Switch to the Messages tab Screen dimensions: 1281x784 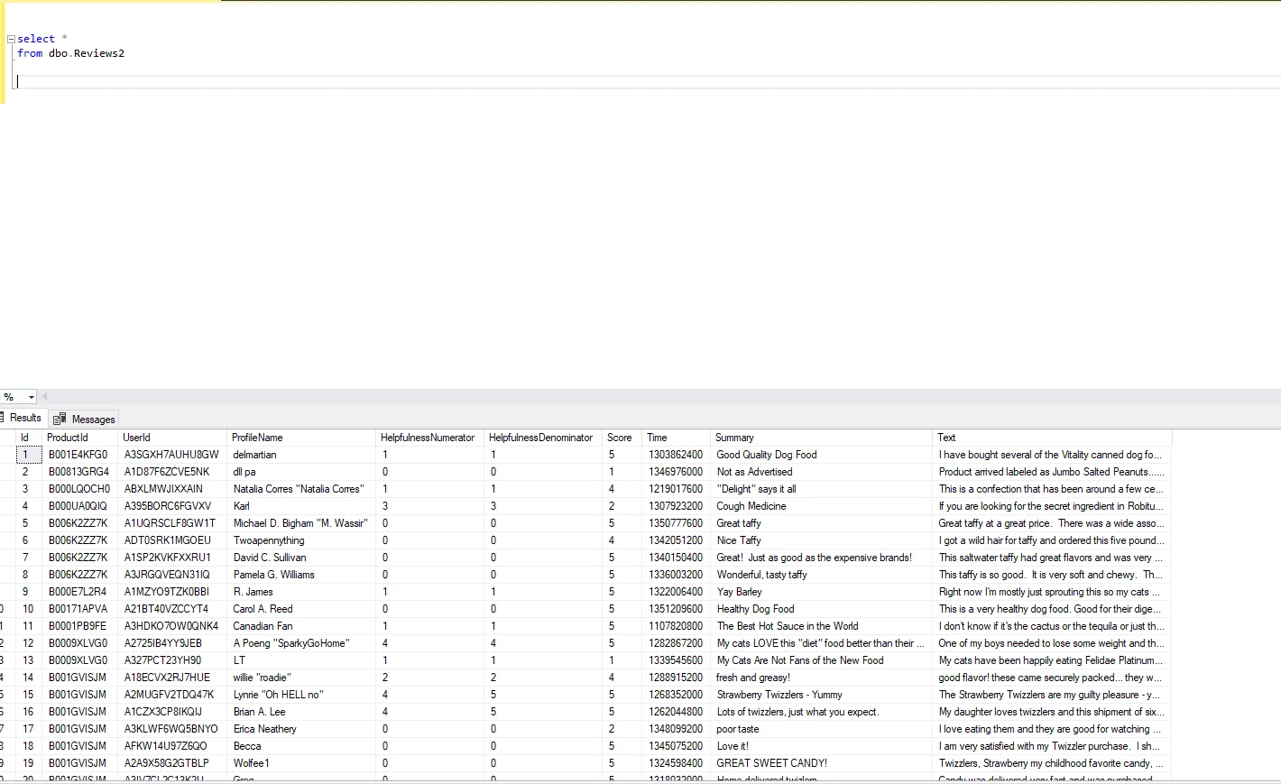point(90,419)
